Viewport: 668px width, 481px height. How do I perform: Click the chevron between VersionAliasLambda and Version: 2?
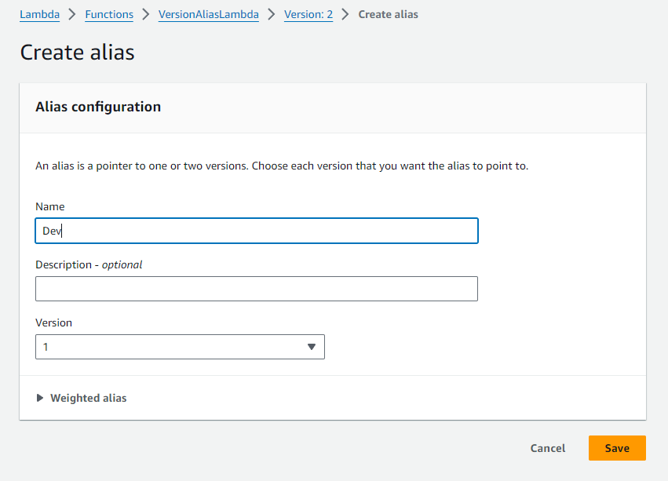pyautogui.click(x=272, y=14)
